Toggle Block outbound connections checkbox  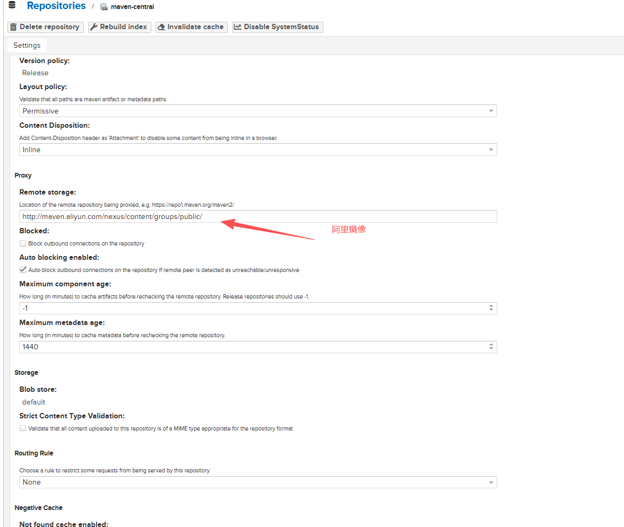[23, 243]
